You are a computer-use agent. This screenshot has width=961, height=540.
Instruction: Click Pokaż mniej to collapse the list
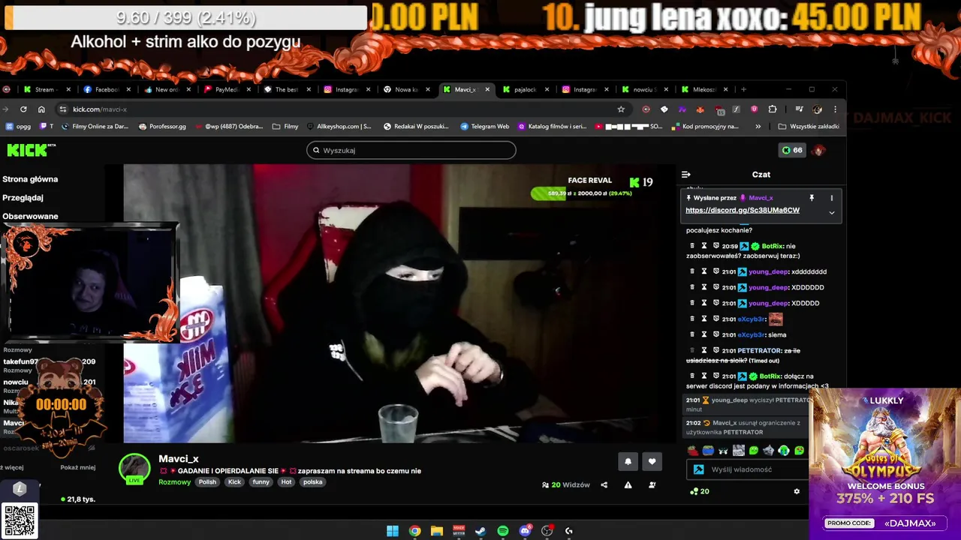pos(78,467)
